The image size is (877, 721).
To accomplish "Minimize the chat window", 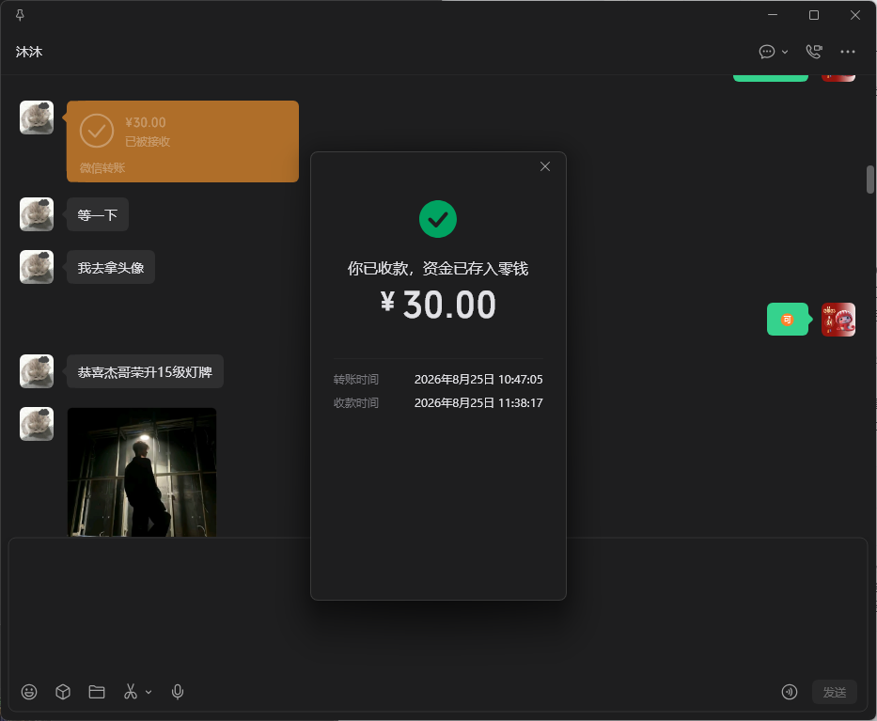I will click(773, 15).
